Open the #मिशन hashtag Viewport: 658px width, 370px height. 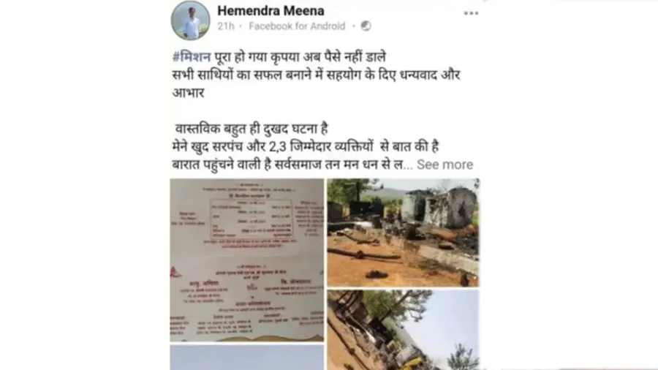click(x=192, y=56)
